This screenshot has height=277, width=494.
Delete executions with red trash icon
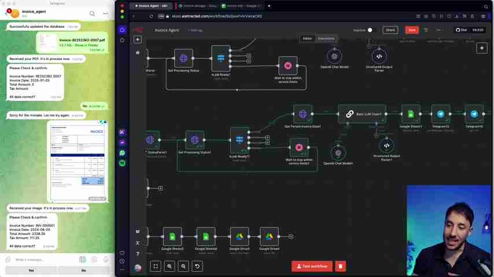[x=340, y=266]
